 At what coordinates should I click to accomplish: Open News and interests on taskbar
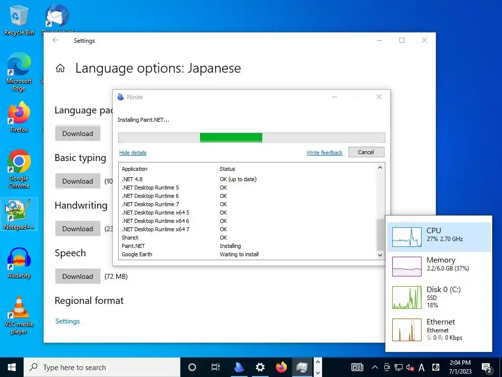tap(357, 367)
